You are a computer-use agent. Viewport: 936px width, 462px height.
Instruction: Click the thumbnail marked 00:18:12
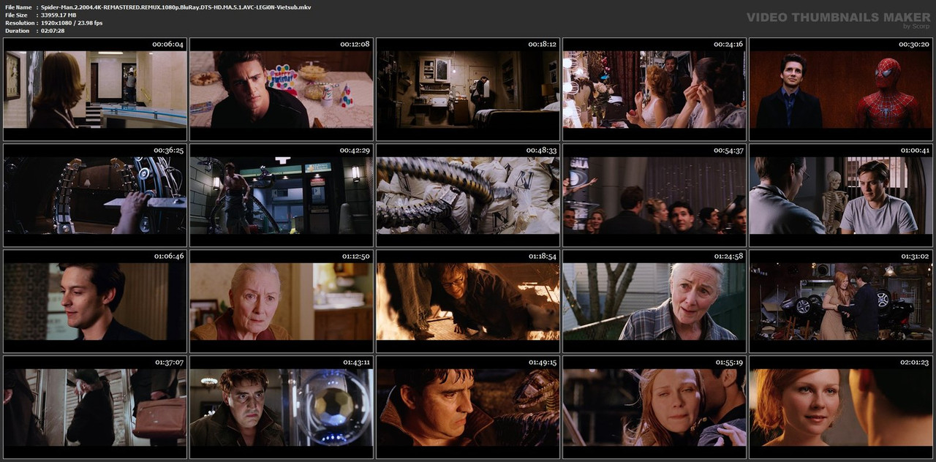[x=468, y=89]
